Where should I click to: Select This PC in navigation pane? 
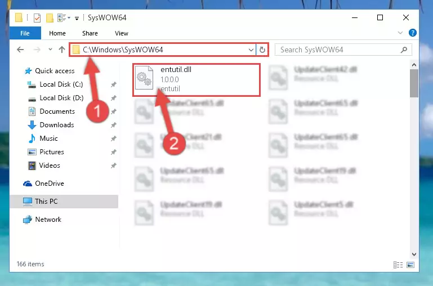point(64,202)
